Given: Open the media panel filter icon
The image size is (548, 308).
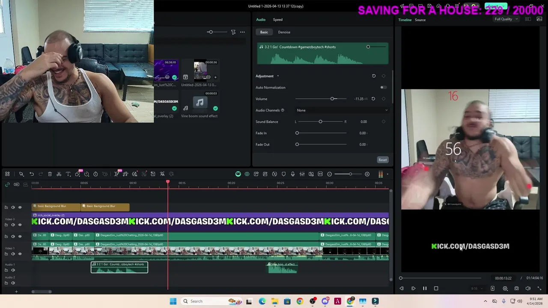Looking at the screenshot, I should [x=233, y=32].
